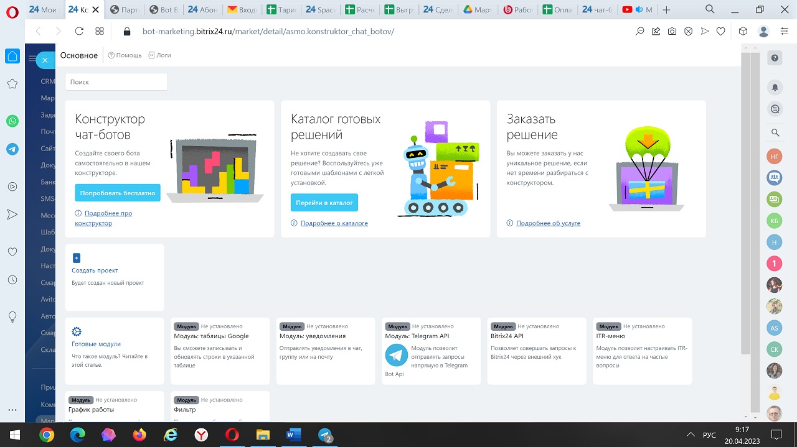This screenshot has height=447, width=797.
Task: Open the Telegram API module icon
Action: (396, 355)
